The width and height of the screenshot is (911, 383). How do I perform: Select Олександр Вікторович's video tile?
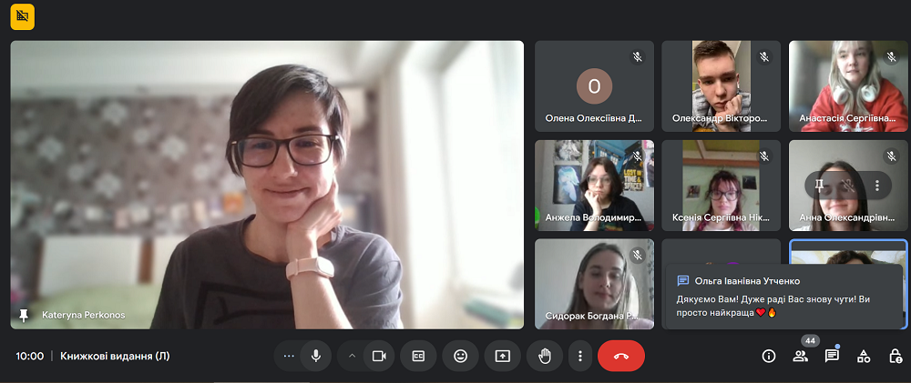(x=721, y=86)
